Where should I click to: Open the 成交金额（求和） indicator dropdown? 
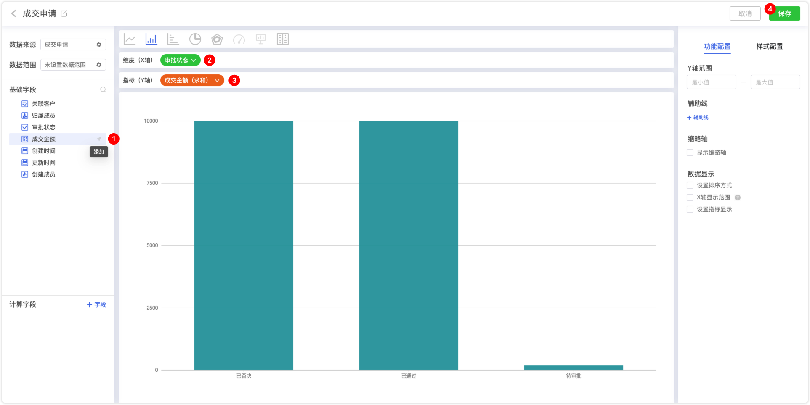pos(192,80)
